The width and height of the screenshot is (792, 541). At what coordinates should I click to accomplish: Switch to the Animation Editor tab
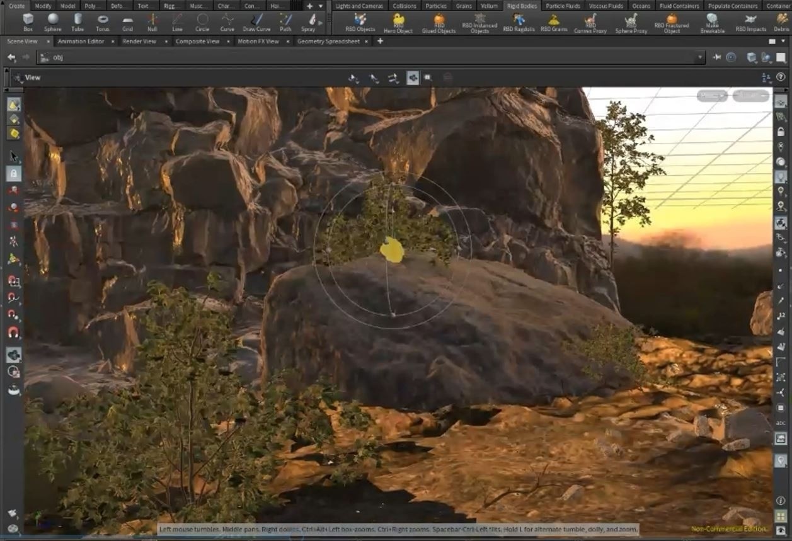82,41
